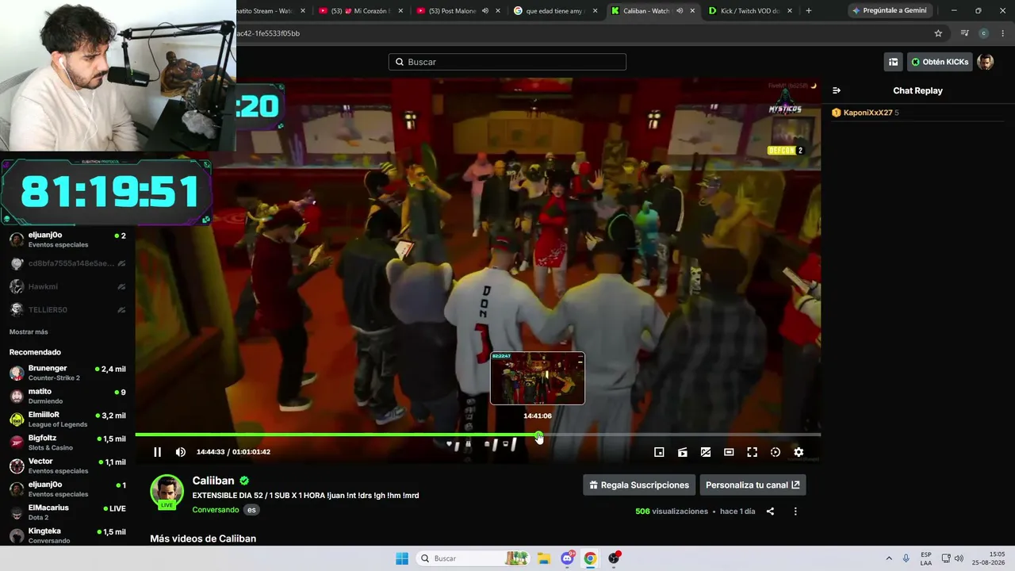This screenshot has width=1015, height=571.
Task: Open the Windows Start menu
Action: point(402,558)
